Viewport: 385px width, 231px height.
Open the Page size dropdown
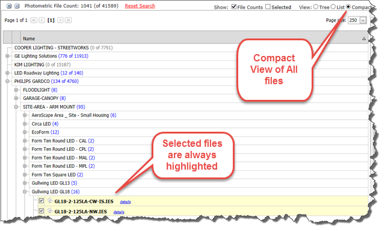pyautogui.click(x=363, y=20)
